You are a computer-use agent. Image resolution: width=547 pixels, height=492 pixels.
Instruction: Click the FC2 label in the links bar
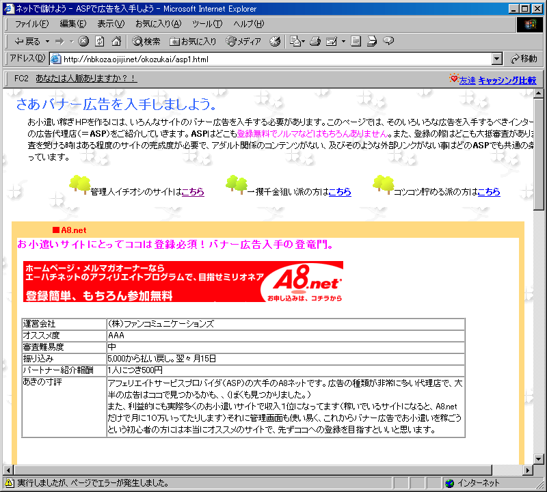point(21,79)
